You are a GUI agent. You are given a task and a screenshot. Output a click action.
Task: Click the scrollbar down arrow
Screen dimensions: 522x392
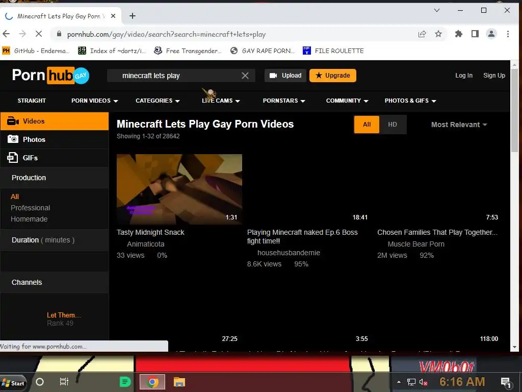click(x=515, y=347)
